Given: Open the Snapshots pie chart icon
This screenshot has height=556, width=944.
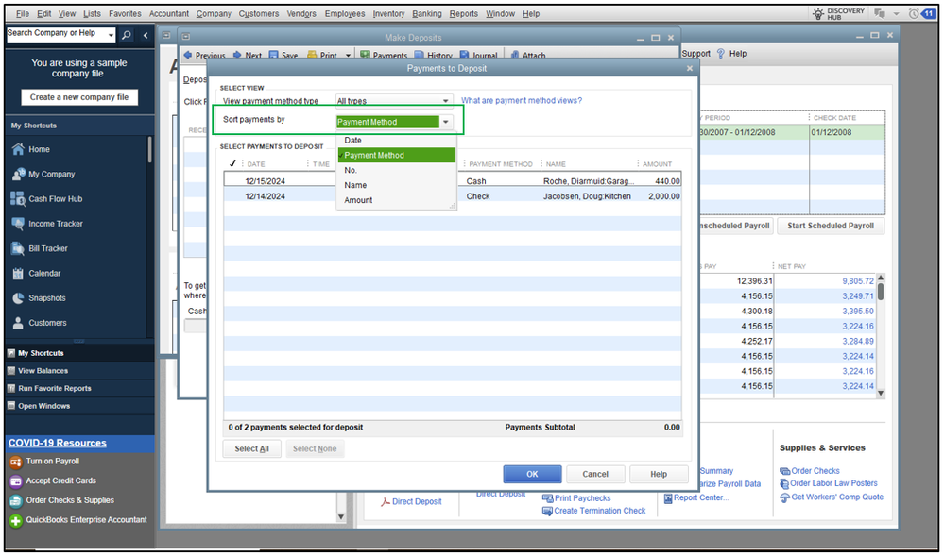Looking at the screenshot, I should click(18, 298).
